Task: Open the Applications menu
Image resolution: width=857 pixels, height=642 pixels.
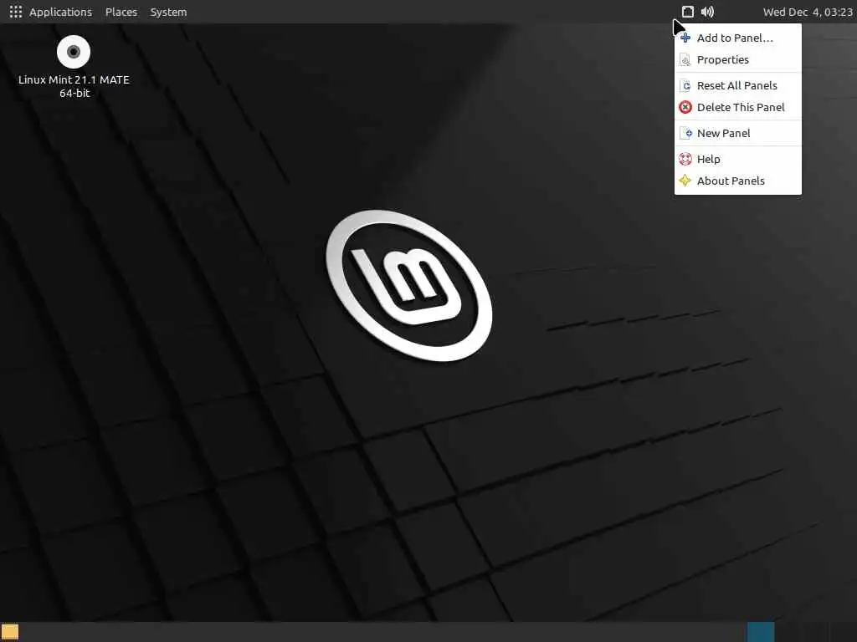Action: [51, 12]
